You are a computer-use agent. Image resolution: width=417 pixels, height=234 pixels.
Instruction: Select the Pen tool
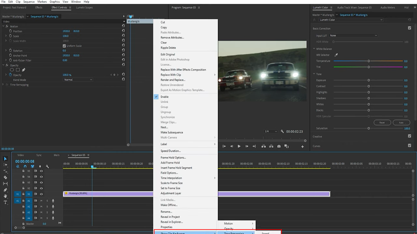[5, 190]
